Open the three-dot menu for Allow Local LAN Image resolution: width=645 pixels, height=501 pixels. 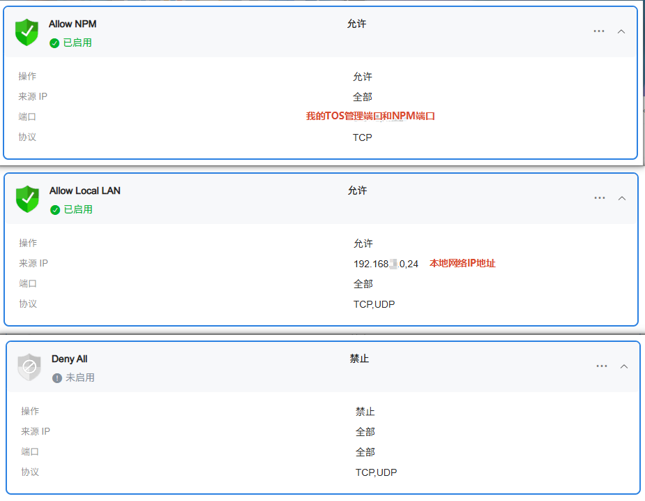pyautogui.click(x=600, y=198)
